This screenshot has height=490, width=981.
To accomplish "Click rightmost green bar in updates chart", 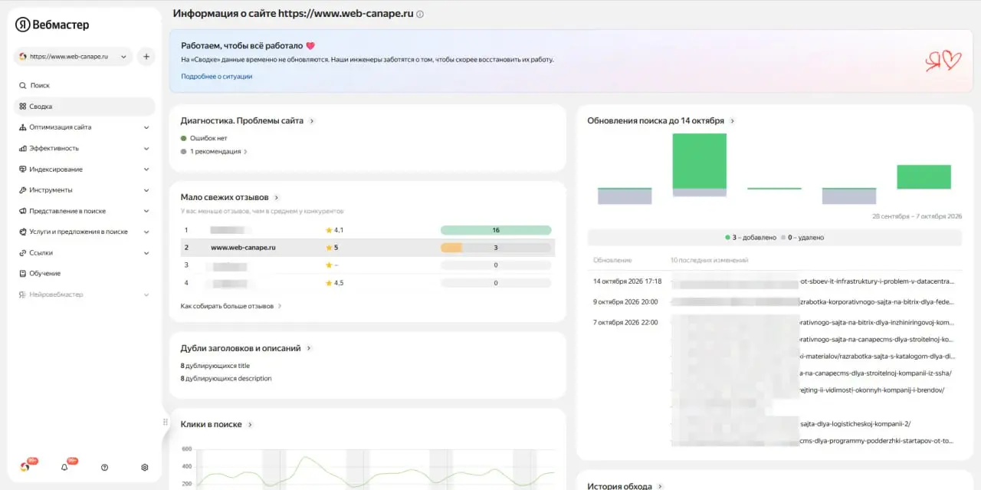I will click(x=924, y=176).
